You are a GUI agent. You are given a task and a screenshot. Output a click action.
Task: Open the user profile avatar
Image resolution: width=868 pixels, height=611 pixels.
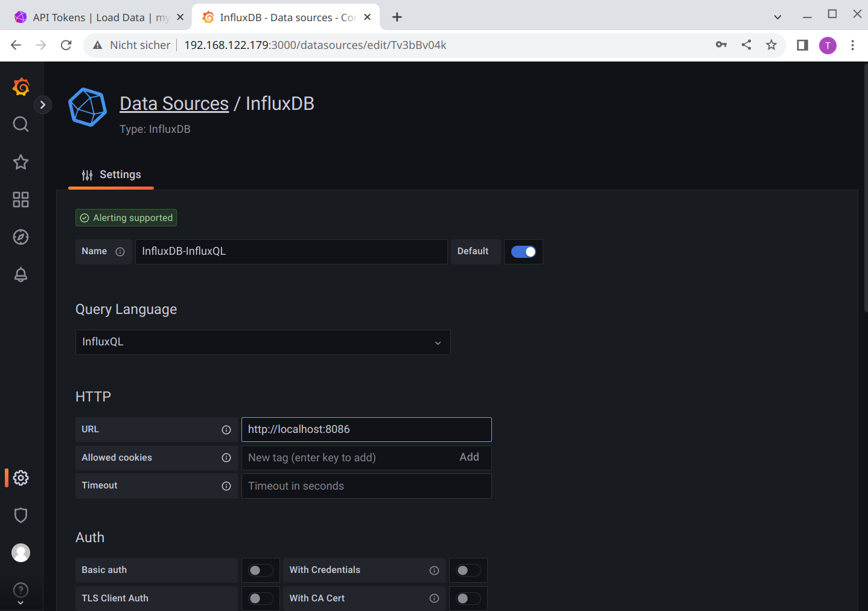[21, 553]
